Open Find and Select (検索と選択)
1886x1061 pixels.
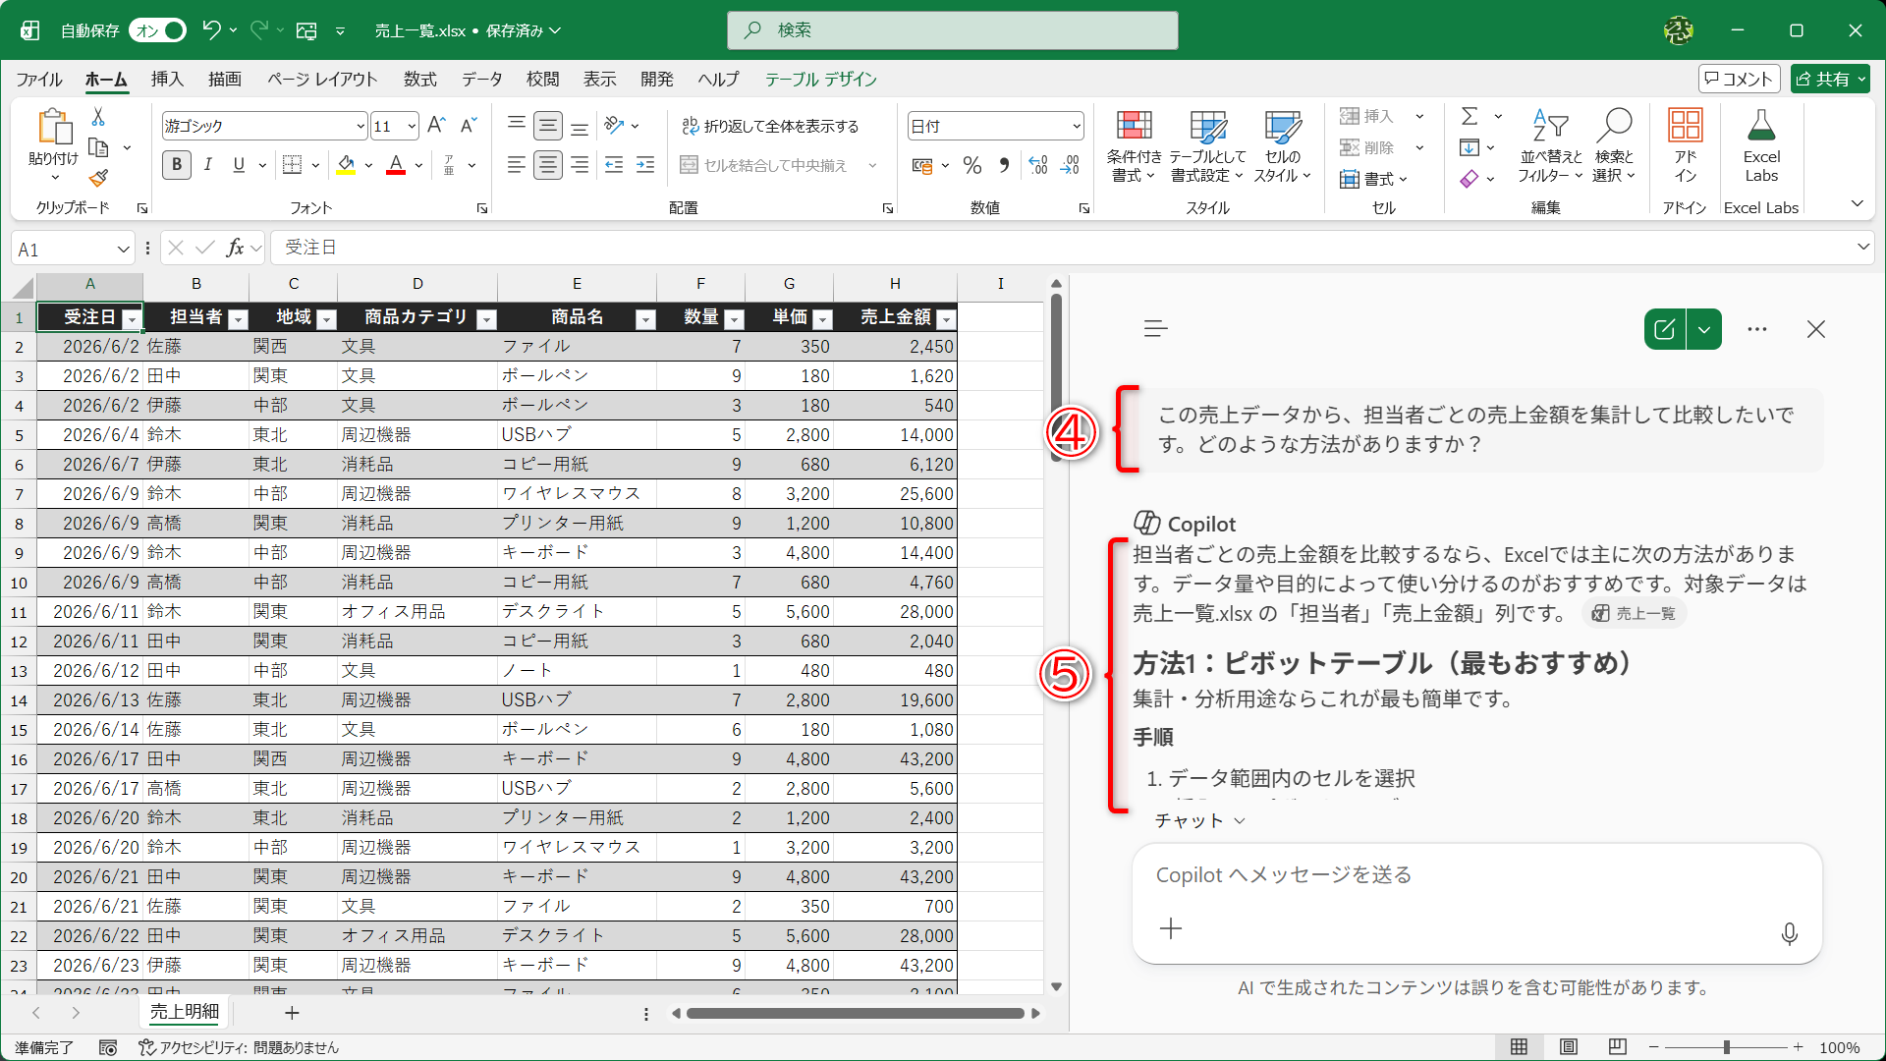click(x=1614, y=146)
